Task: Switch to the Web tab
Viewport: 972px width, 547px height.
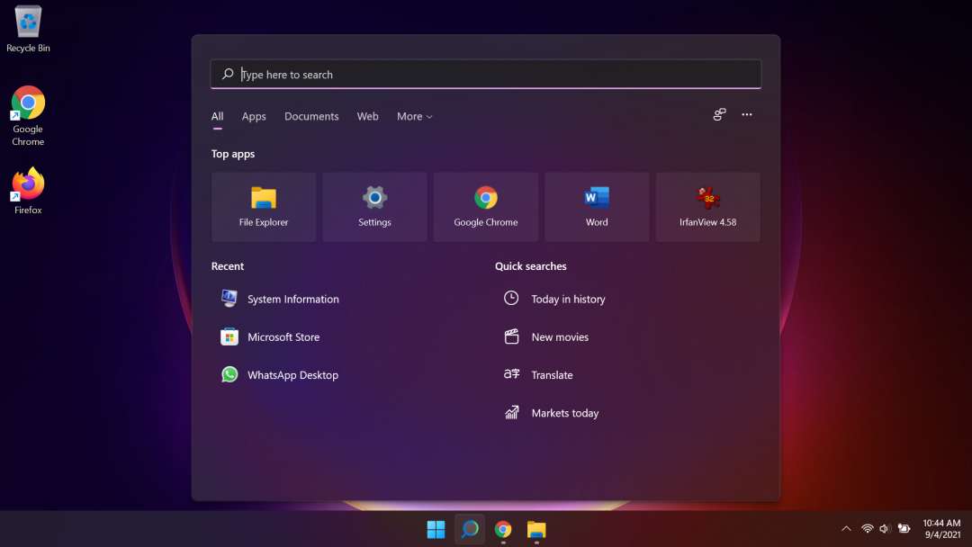Action: [x=367, y=116]
